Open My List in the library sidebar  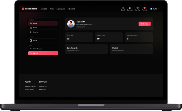43,41
